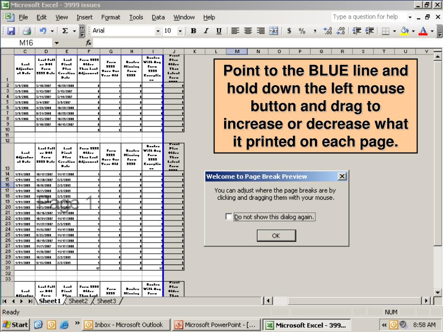Image resolution: width=443 pixels, height=332 pixels.
Task: Open the Help menu
Action: [209, 17]
